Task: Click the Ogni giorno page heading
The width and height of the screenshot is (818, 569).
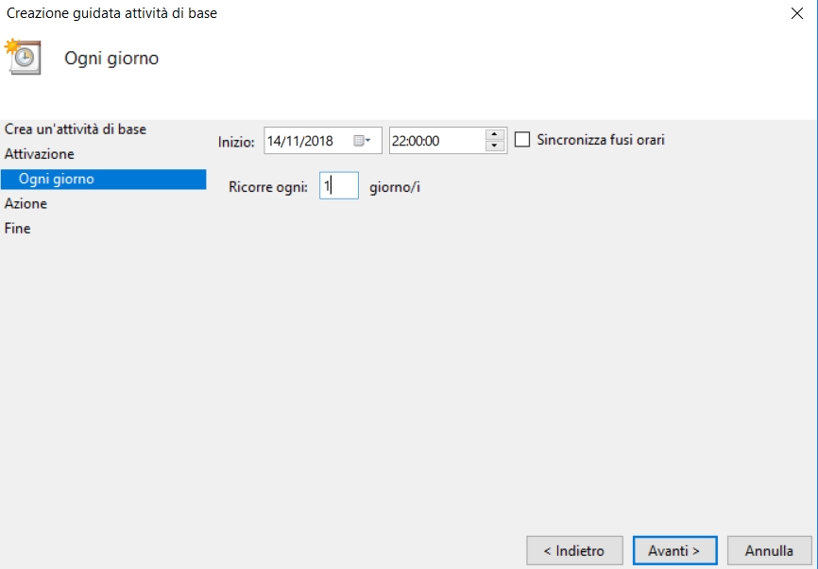Action: (x=111, y=58)
